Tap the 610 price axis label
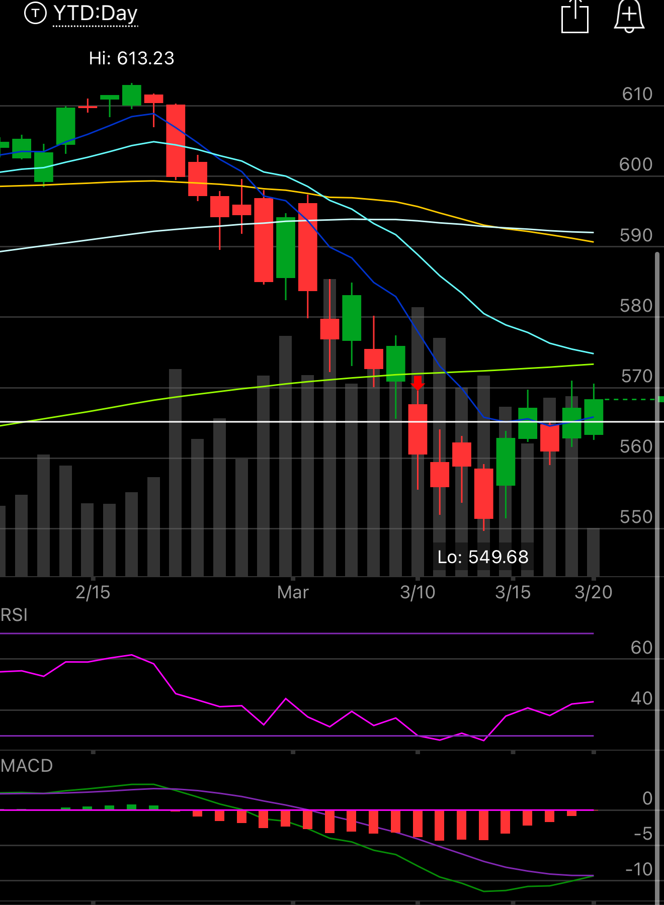Screen dimensions: 664x905 point(637,94)
